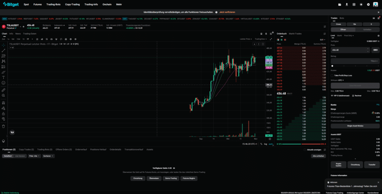382x194 pixels.
Task: Choose the ruler measure tool
Action: click(x=3, y=90)
